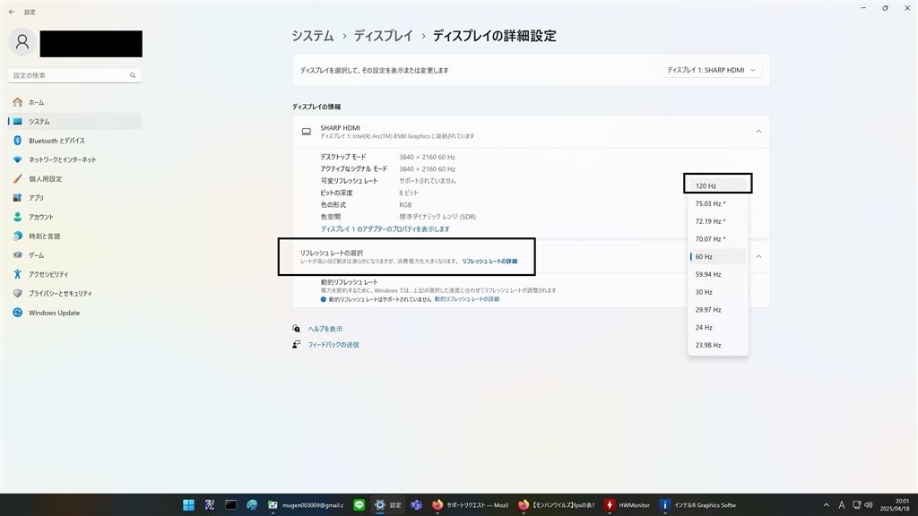918x516 pixels.
Task: Open ディスプレイ 1 のアダプターのプロパティ link
Action: tap(385, 229)
